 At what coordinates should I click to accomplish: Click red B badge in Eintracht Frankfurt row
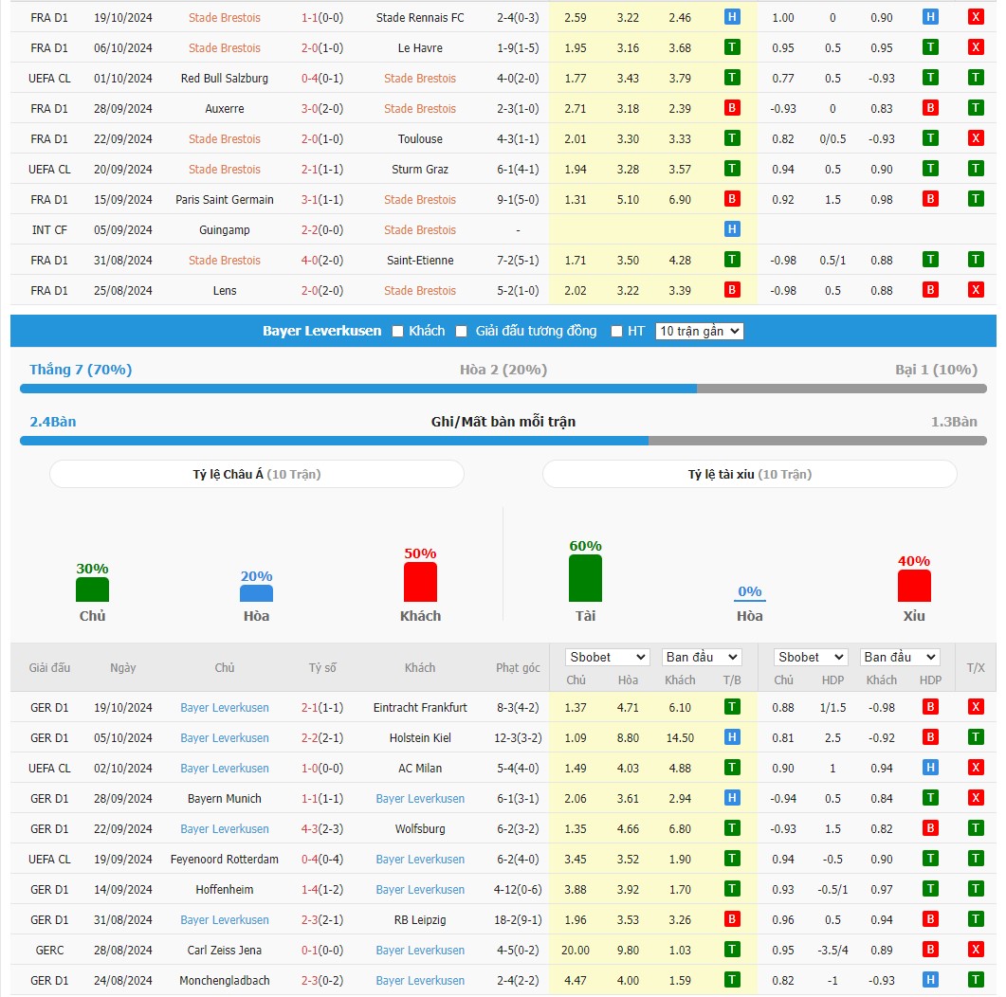coord(930,707)
